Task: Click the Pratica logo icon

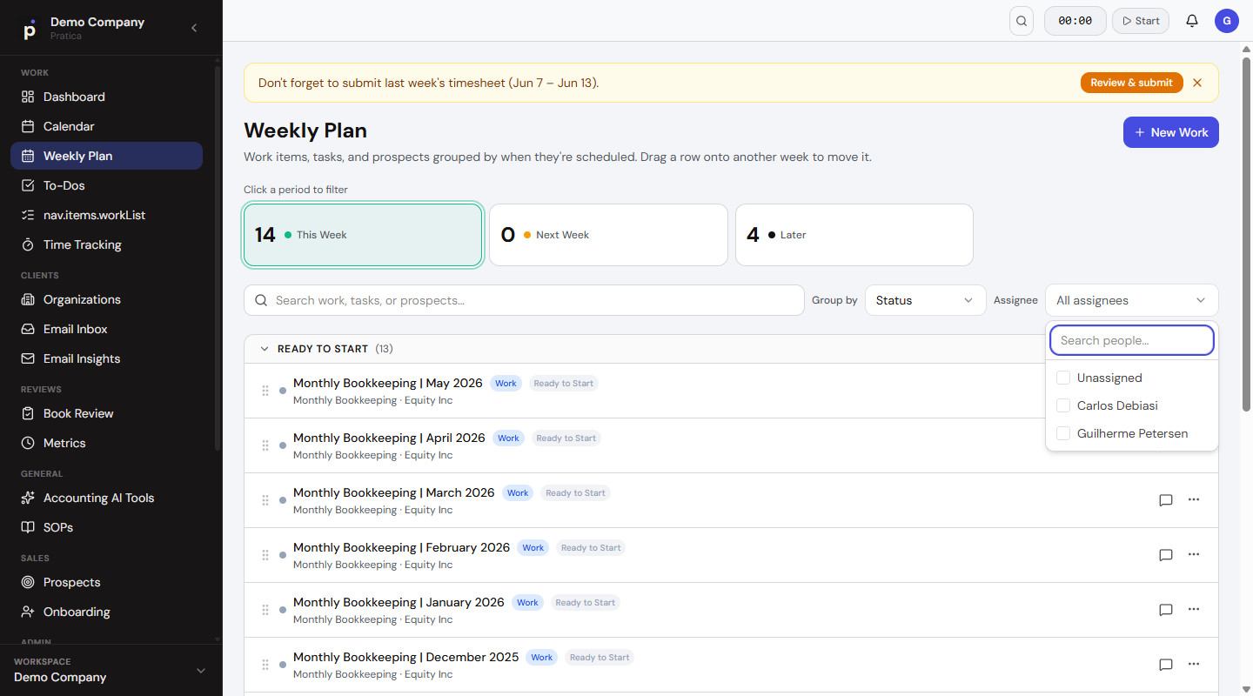Action: [x=30, y=29]
